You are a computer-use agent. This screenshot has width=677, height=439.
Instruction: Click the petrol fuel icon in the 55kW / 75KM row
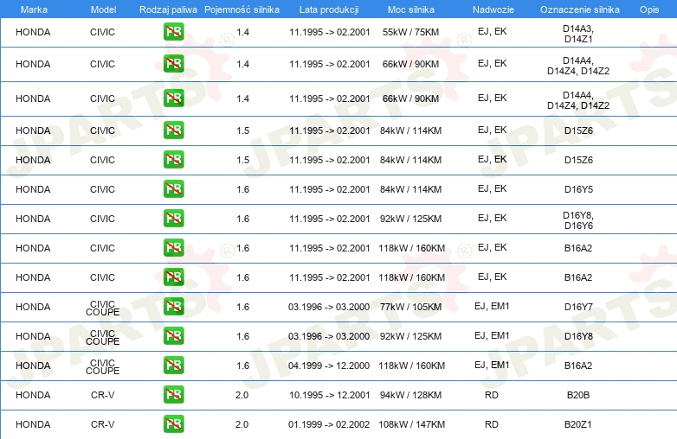[x=173, y=32]
